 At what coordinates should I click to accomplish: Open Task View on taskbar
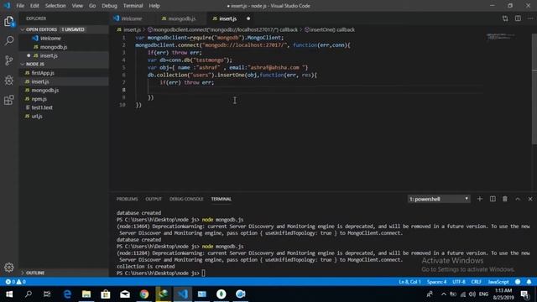pyautogui.click(x=47, y=294)
